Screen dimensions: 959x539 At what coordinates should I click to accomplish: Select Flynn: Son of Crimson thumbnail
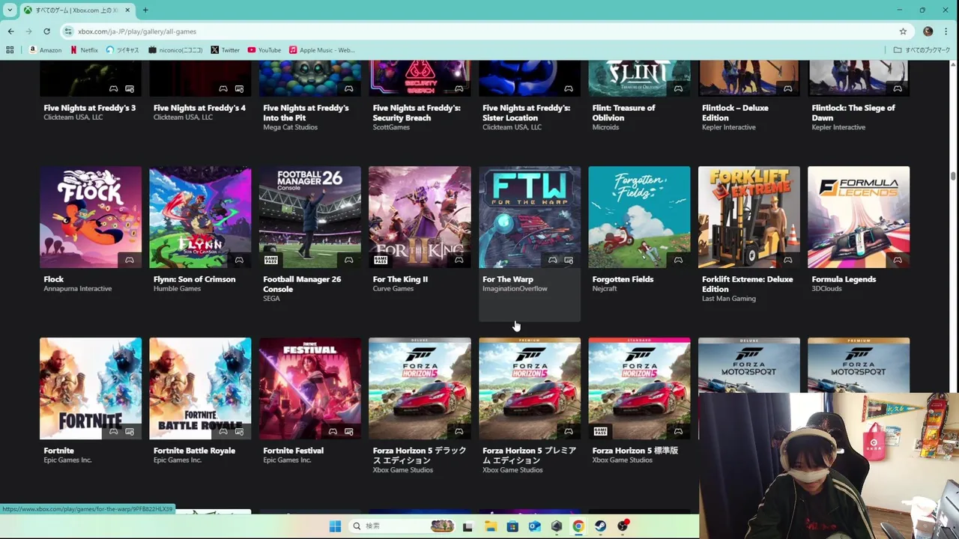click(x=200, y=217)
